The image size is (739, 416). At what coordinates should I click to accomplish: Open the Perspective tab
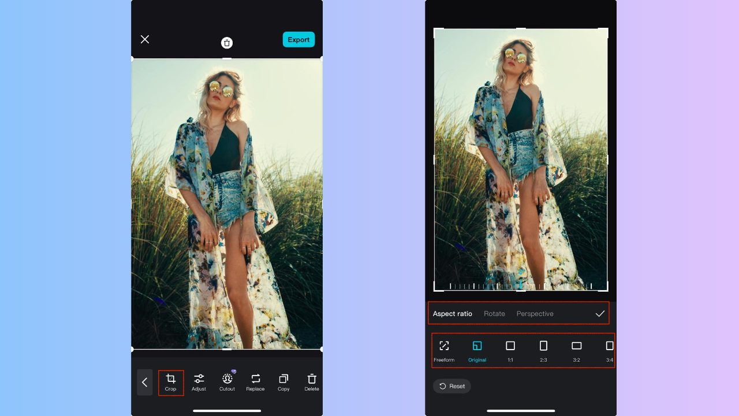535,313
